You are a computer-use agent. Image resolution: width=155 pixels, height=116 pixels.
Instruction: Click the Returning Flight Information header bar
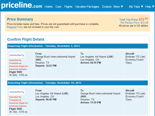[x=77, y=83]
